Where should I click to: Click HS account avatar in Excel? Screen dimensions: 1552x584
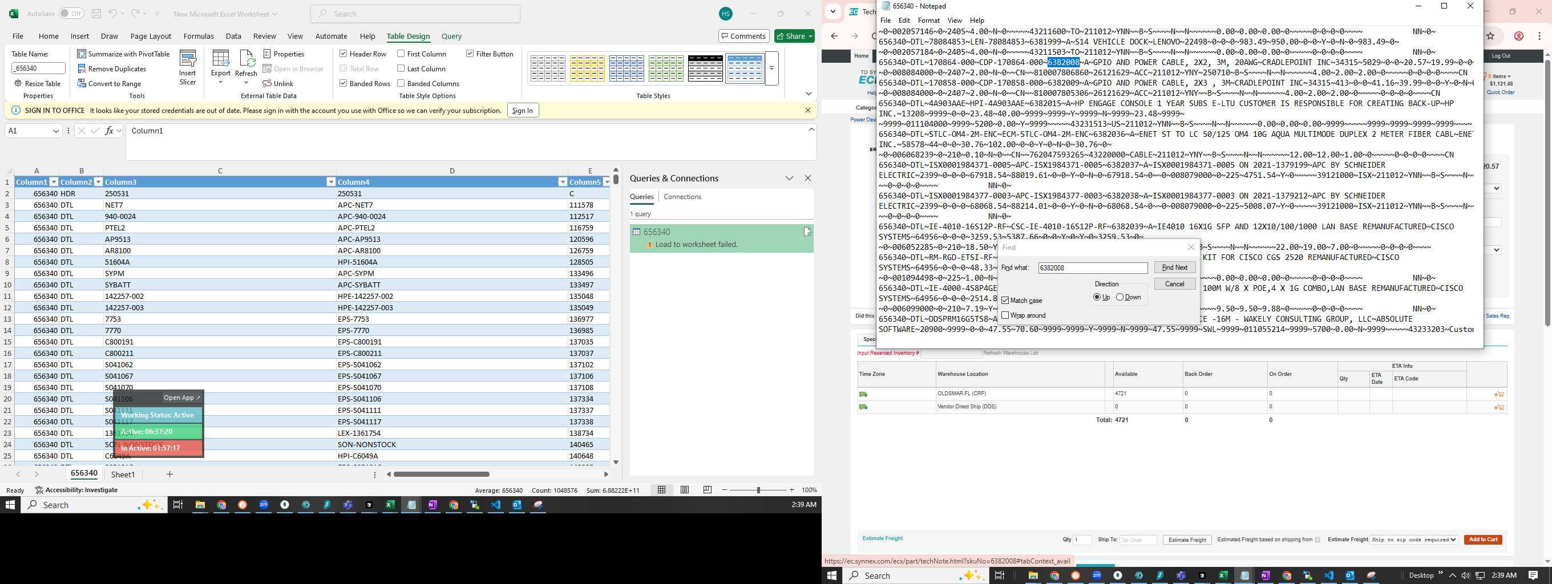(x=726, y=13)
